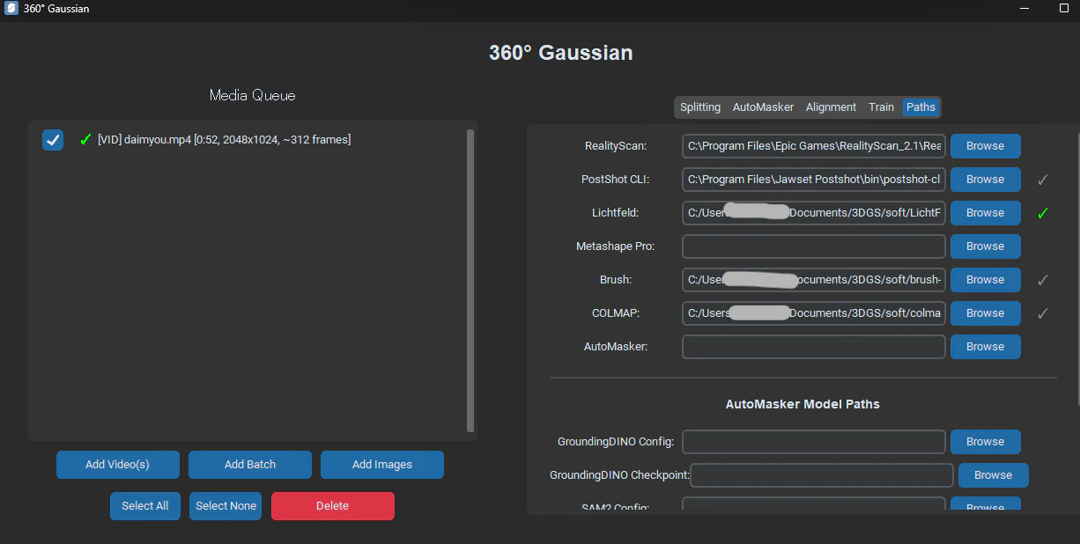
Task: Click the Add Batch button
Action: [250, 465]
